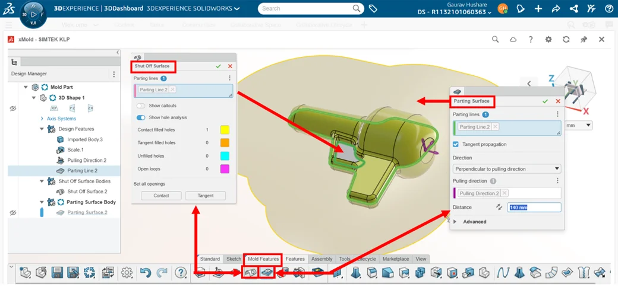This screenshot has width=618, height=287.
Task: Select the XY plane icon
Action: tap(54, 108)
